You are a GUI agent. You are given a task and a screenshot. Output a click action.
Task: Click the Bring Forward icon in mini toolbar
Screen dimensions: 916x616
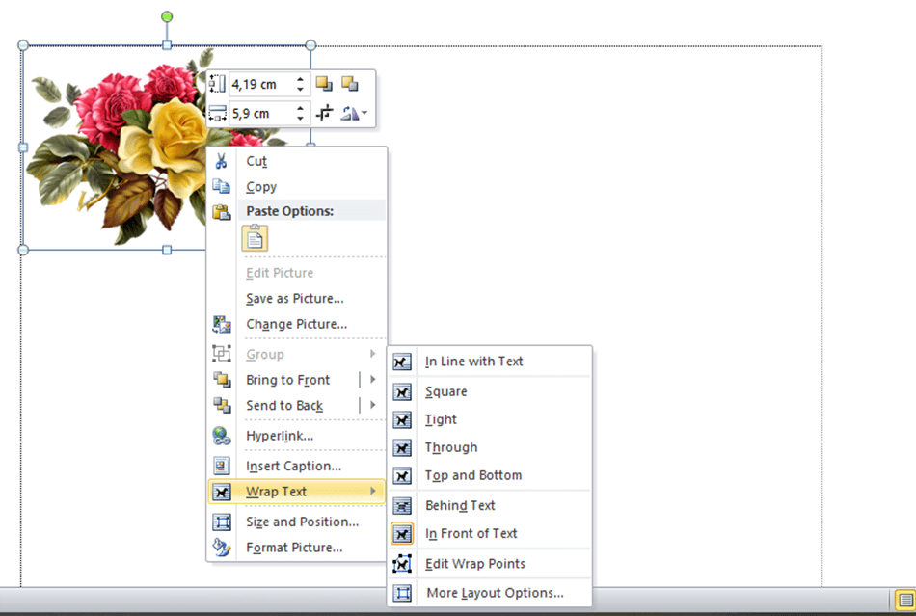point(325,84)
